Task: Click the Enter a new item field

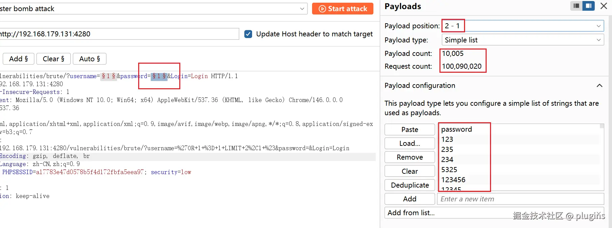Action: [x=520, y=199]
